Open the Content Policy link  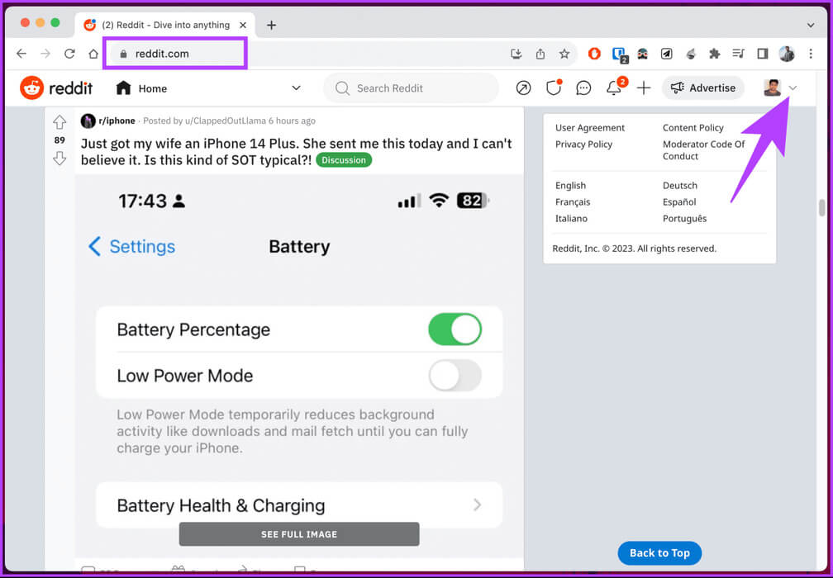[693, 128]
